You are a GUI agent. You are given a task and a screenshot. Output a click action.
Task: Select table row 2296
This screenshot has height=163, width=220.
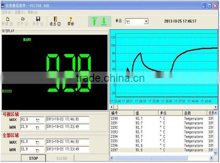click(162, 145)
